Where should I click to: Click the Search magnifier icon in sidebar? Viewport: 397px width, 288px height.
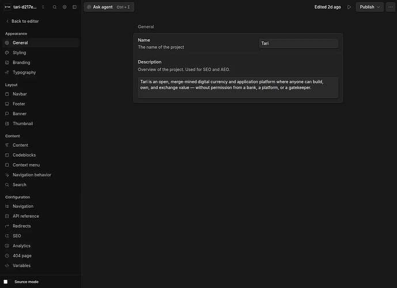(x=7, y=185)
